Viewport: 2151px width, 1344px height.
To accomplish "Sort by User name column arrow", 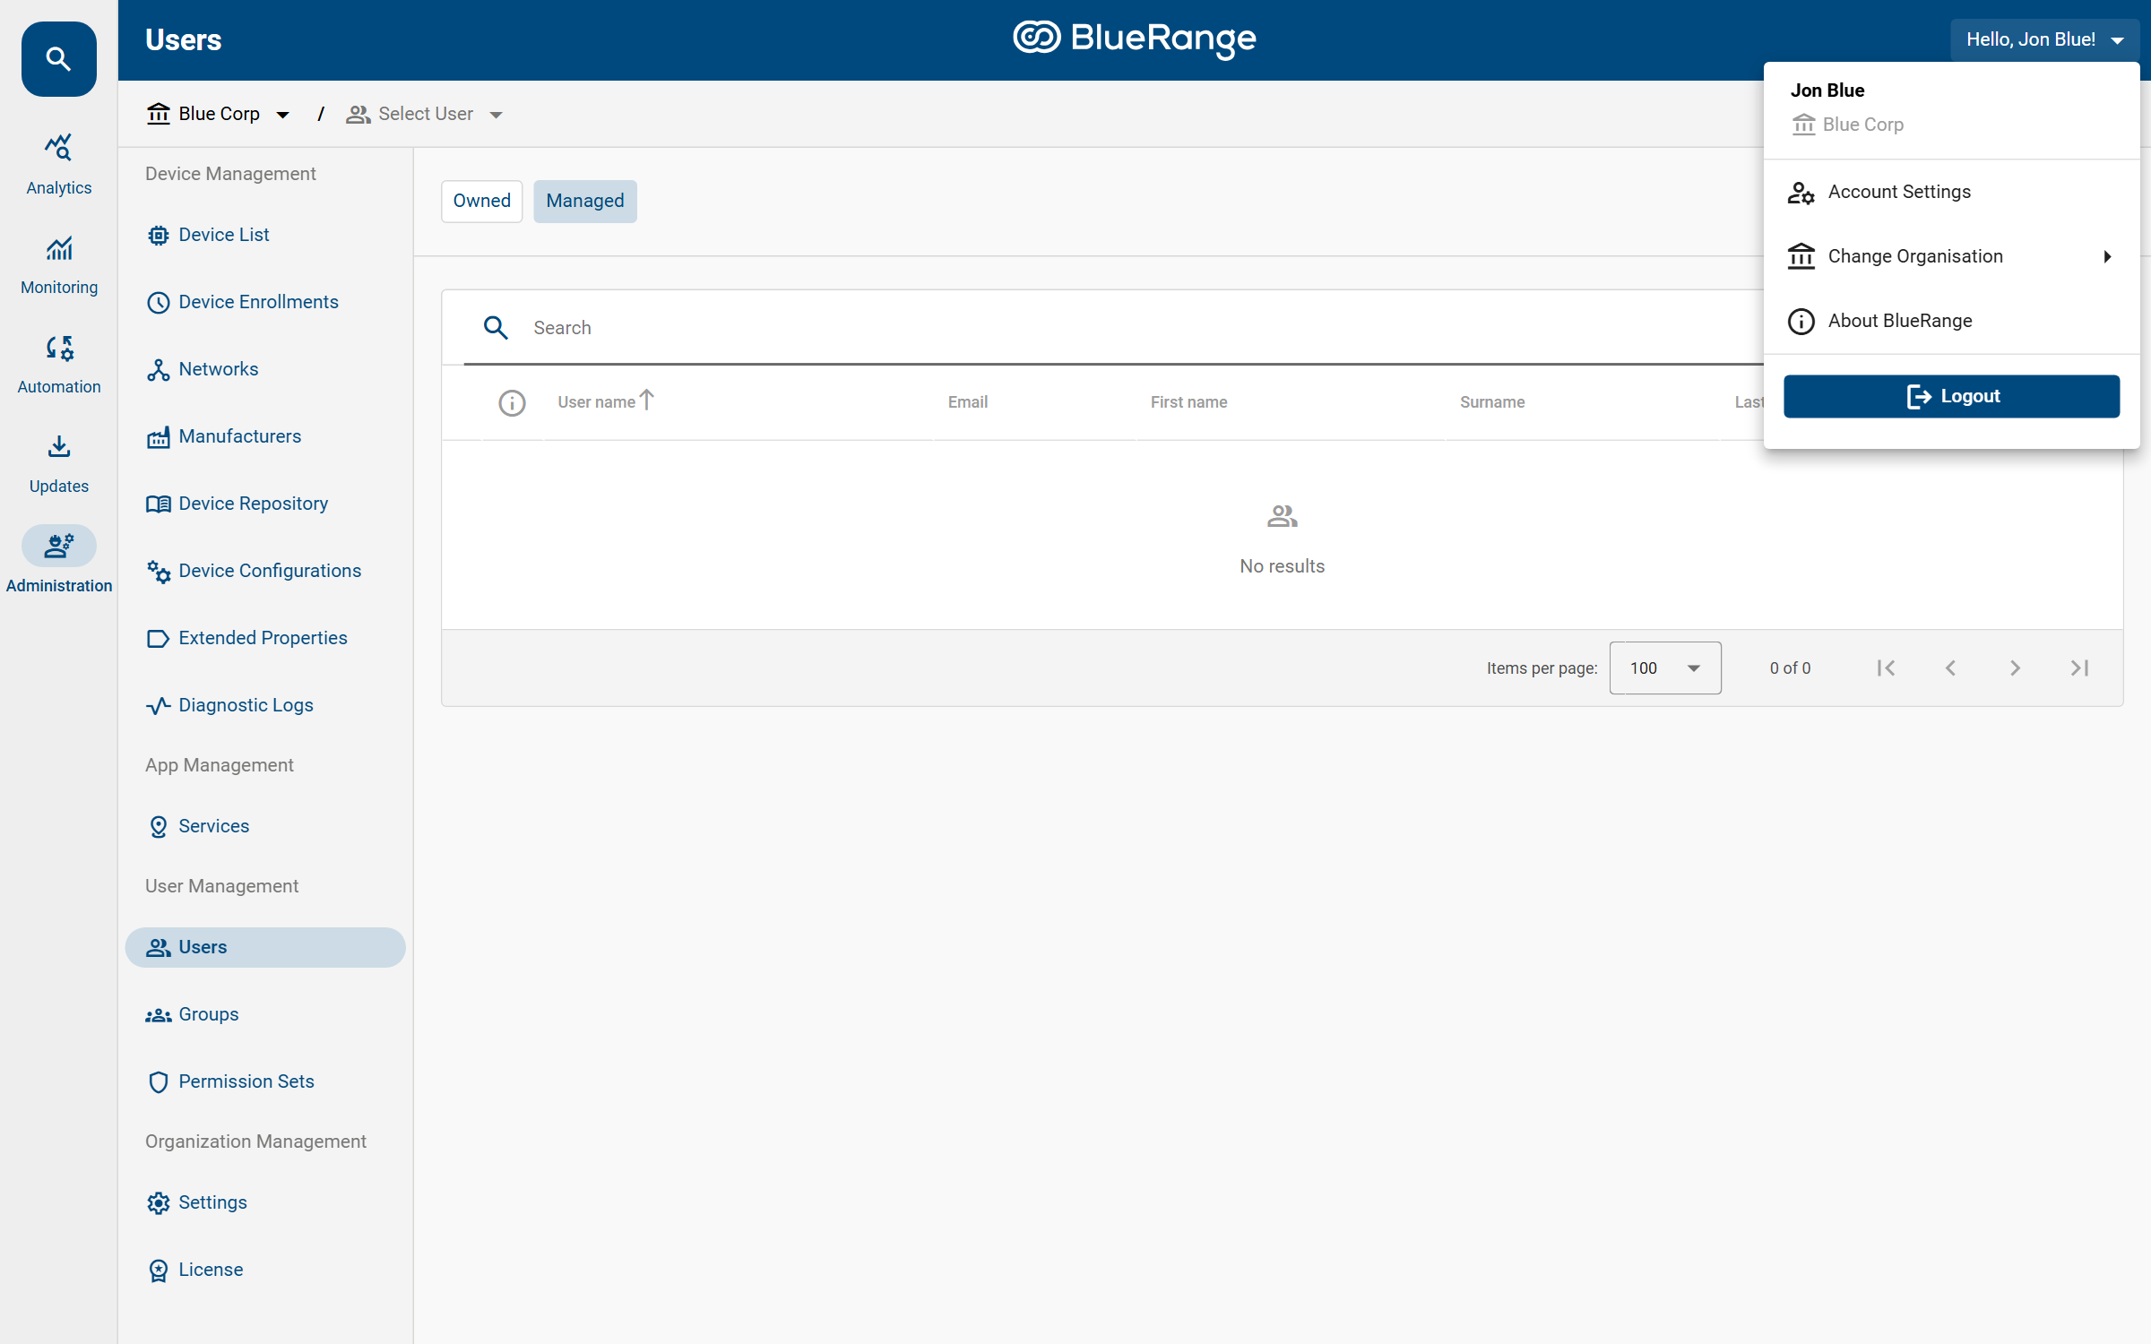I will coord(647,400).
